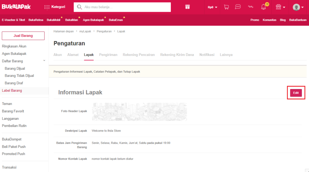
Task: Open Transaksi in sidebar
Action: click(9, 167)
